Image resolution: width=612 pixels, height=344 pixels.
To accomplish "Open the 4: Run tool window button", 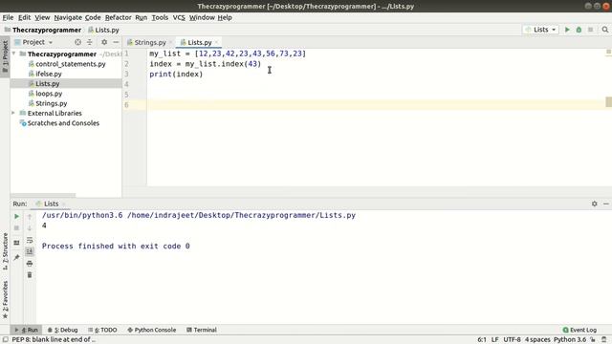I will pos(26,330).
